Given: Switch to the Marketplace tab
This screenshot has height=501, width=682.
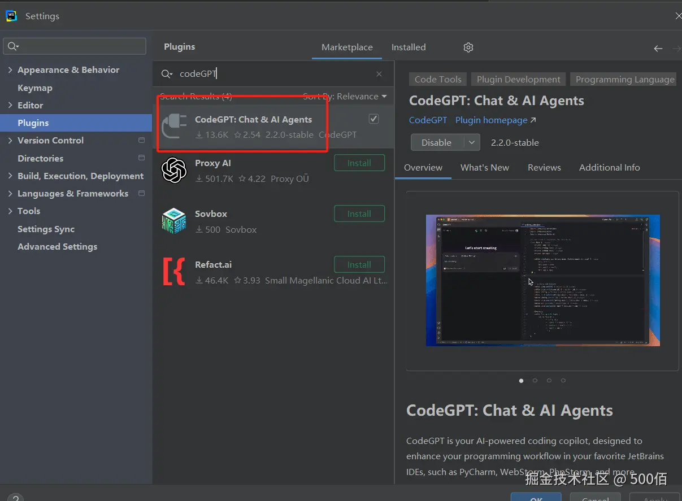Looking at the screenshot, I should (x=347, y=47).
